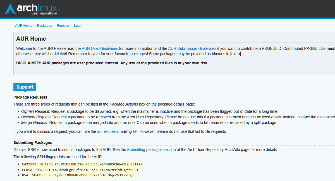This screenshot has height=181, width=335.
Task: Open the Submitting packages wiki link
Action: [145, 150]
